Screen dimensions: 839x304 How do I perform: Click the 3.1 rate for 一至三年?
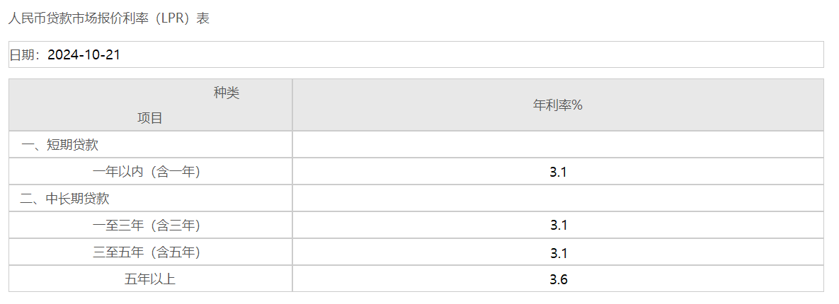pyautogui.click(x=558, y=226)
